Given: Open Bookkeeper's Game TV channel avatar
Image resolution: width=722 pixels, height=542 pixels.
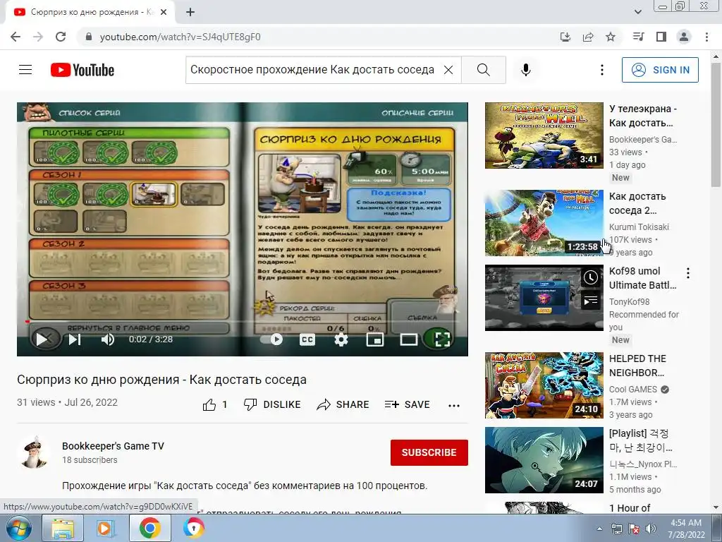Looking at the screenshot, I should click(35, 452).
